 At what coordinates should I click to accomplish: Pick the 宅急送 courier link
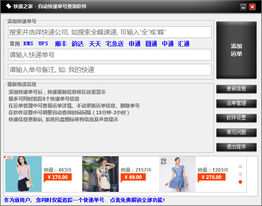(x=115, y=44)
